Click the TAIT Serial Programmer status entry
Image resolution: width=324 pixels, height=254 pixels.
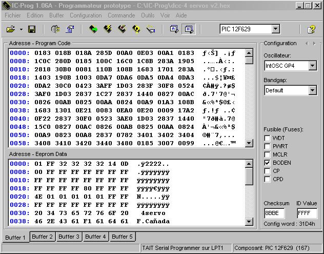(x=186, y=248)
